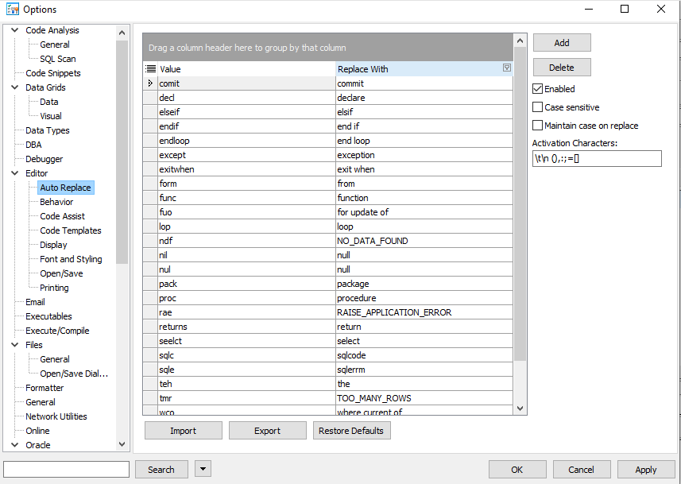Open the Network Utilities options
Viewport: 681px width, 484px height.
click(56, 416)
